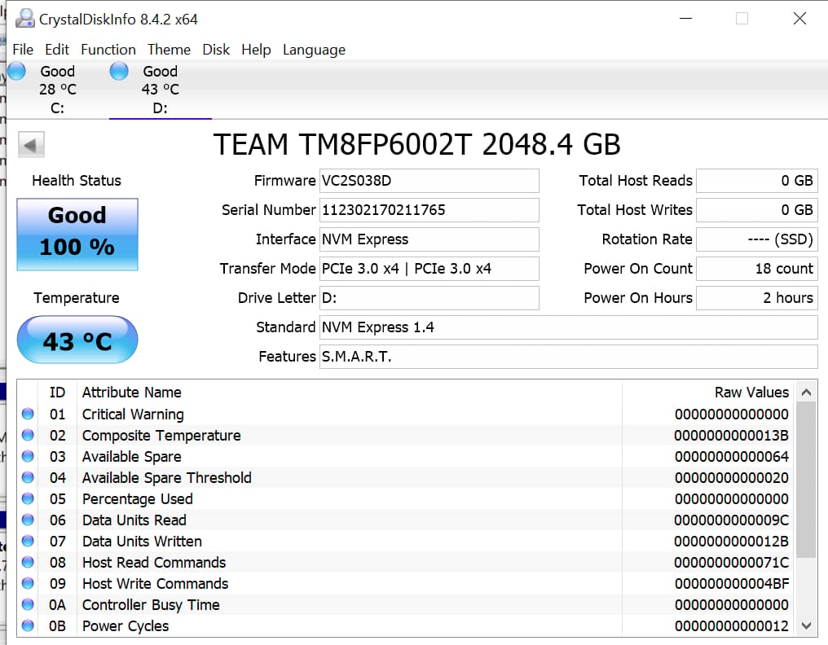Open the Disk menu
The image size is (828, 645).
216,50
